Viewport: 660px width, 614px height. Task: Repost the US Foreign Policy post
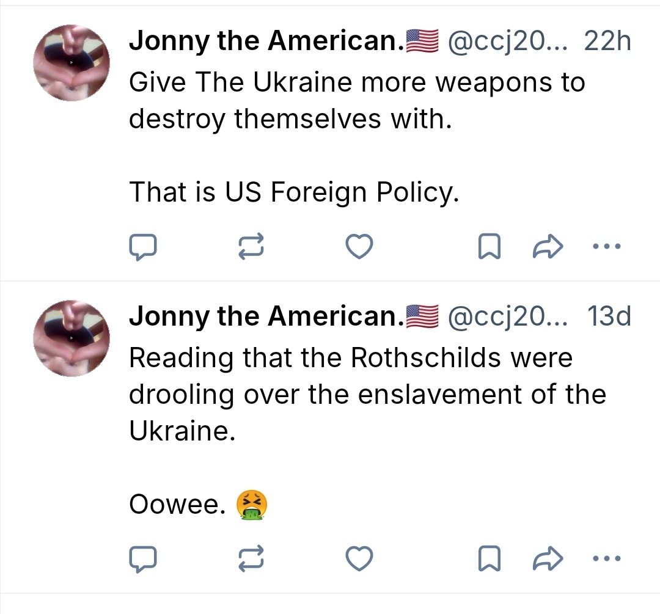(x=251, y=247)
